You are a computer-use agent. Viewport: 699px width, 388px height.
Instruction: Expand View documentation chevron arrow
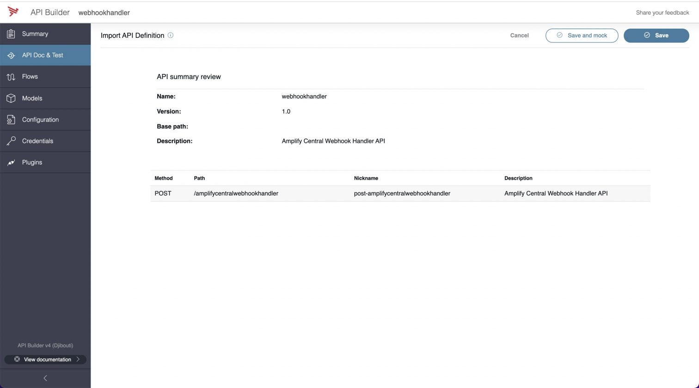pos(78,359)
